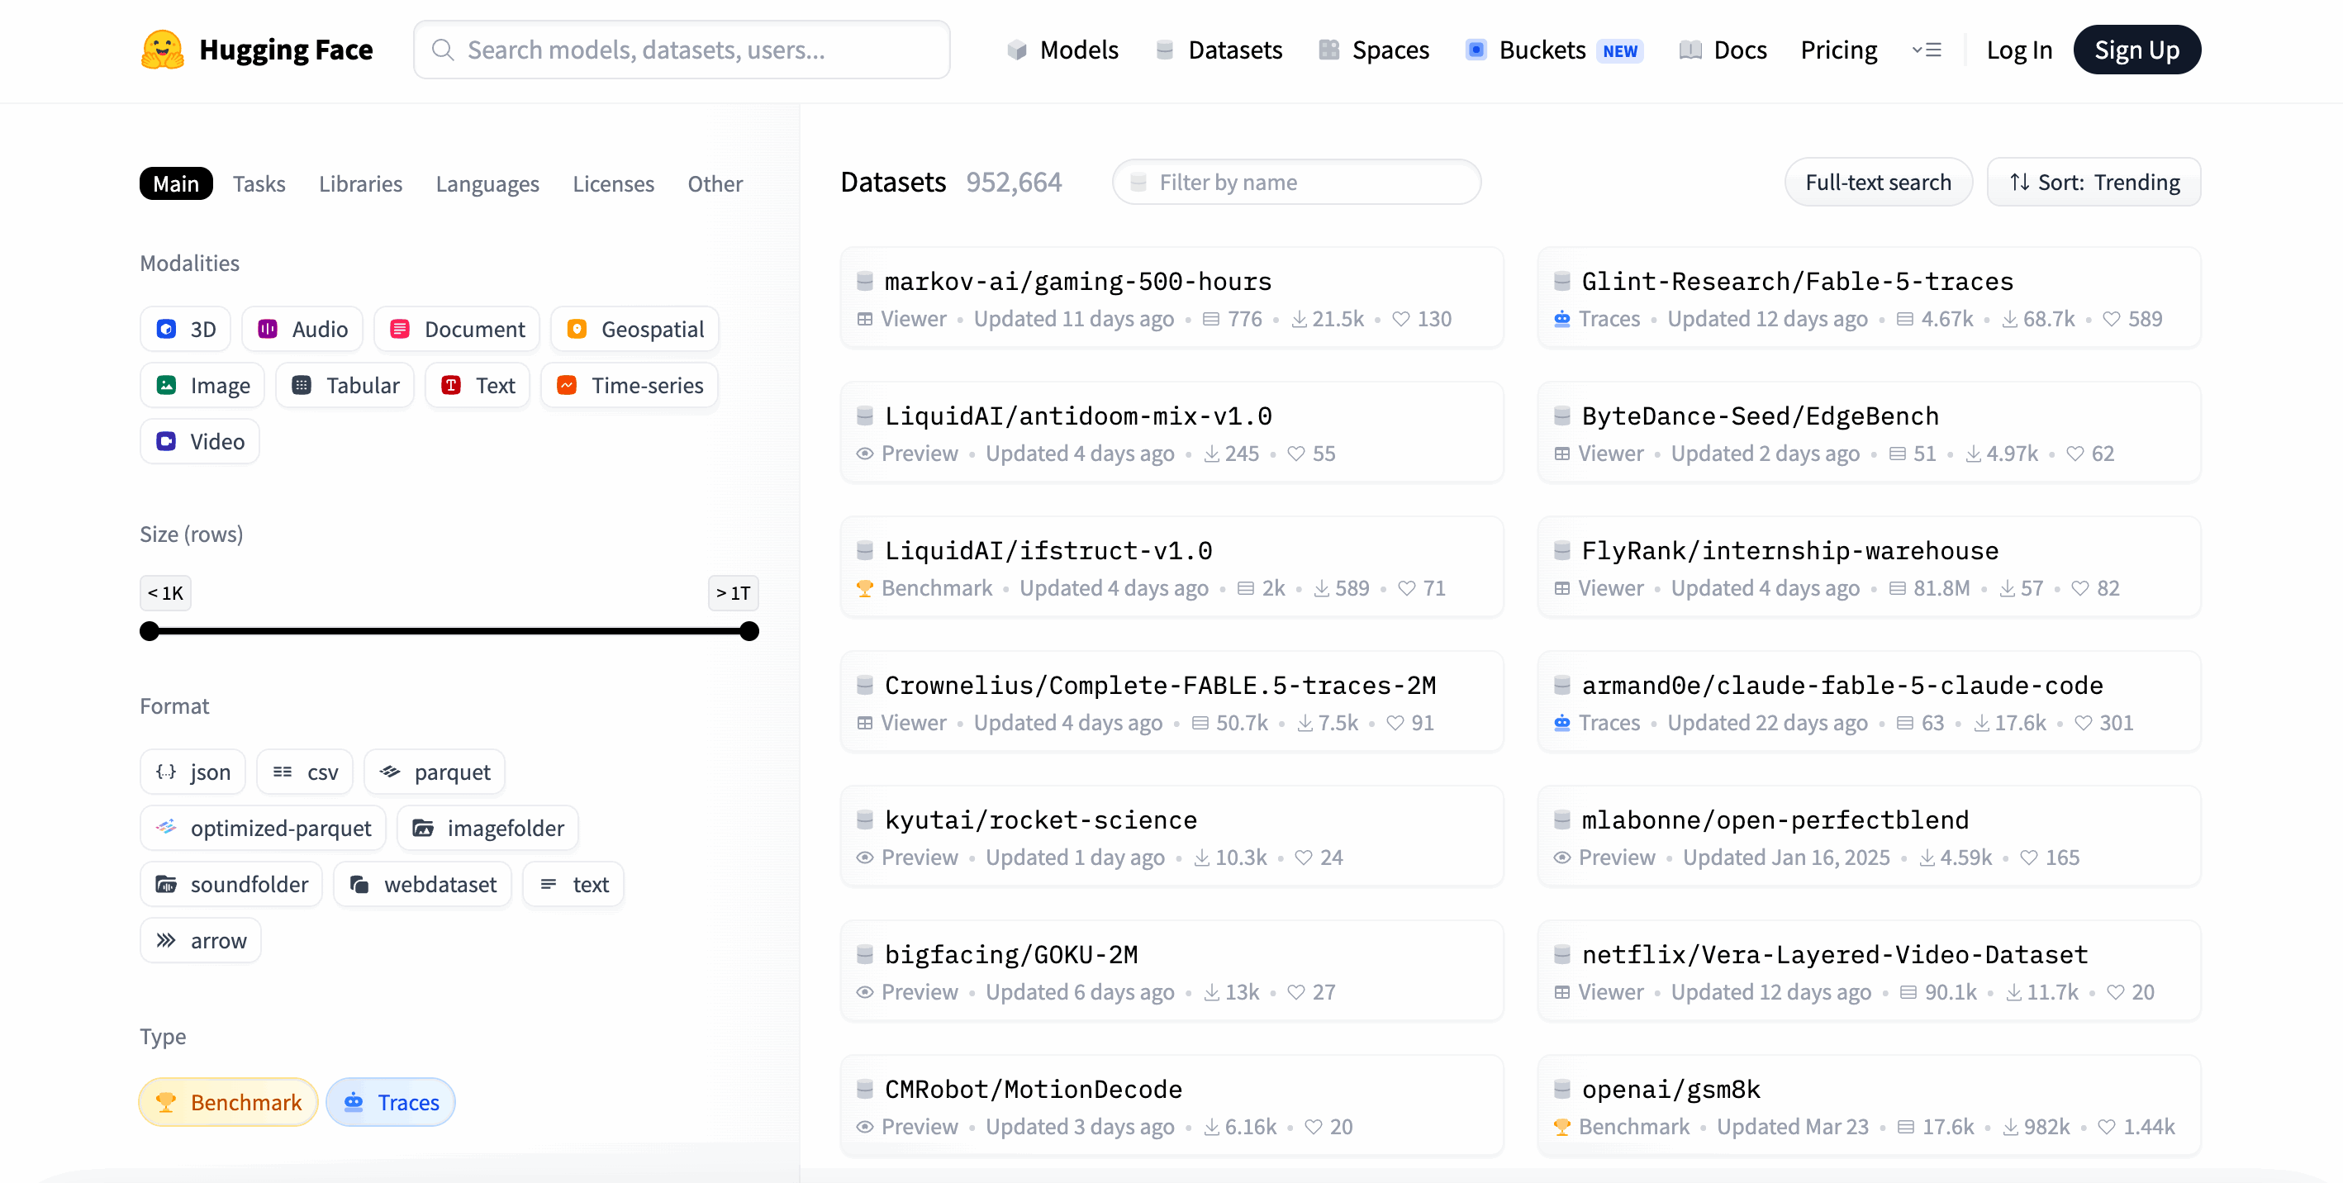Click trophy icon on LiquidAI/ifstruct-v1.0 card
Image resolution: width=2343 pixels, height=1183 pixels.
pyautogui.click(x=865, y=588)
